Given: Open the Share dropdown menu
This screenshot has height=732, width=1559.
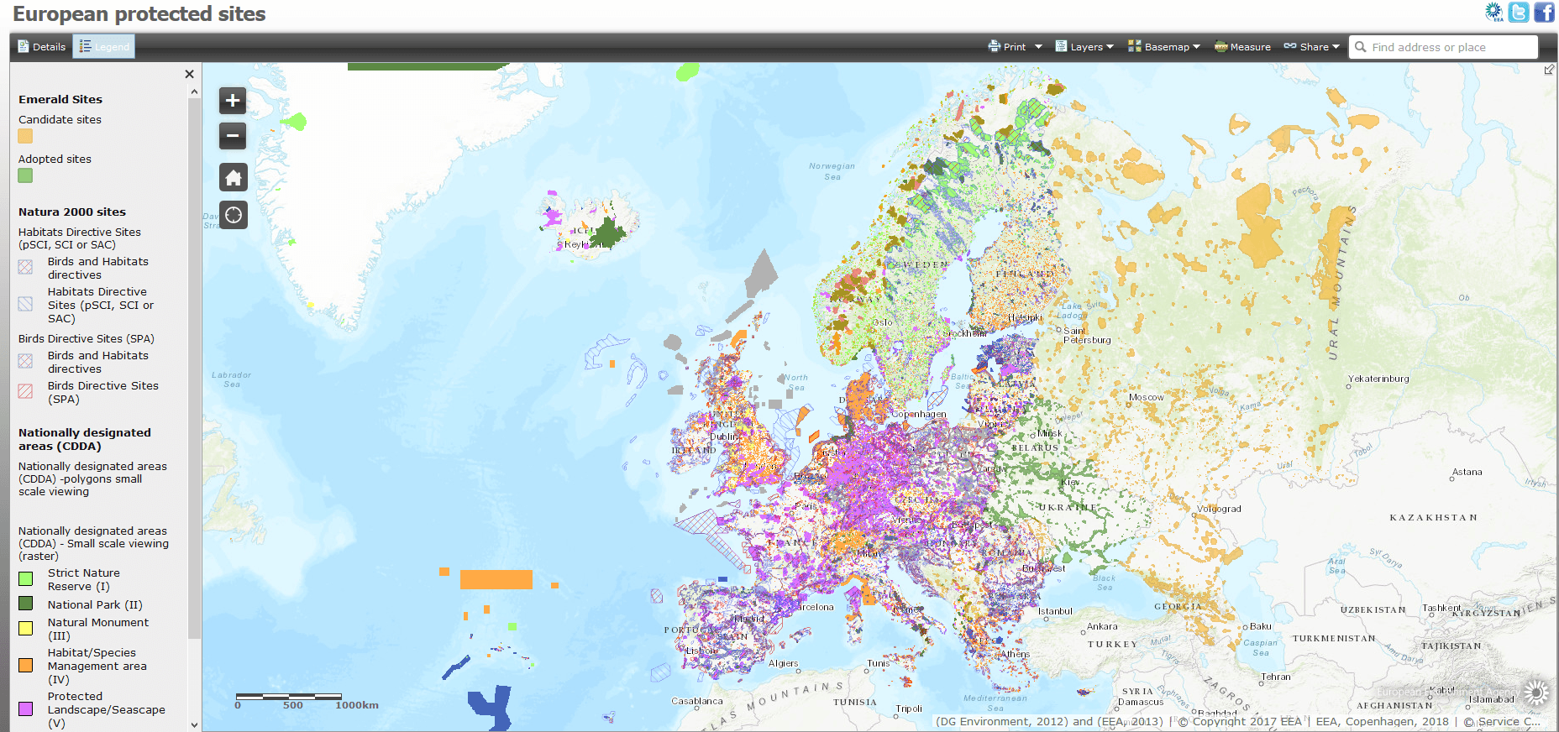Looking at the screenshot, I should 1312,47.
